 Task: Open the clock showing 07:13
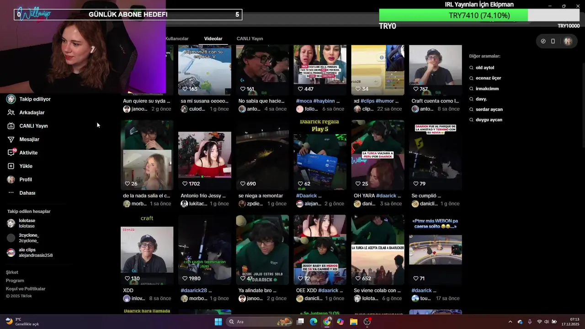pos(570,322)
